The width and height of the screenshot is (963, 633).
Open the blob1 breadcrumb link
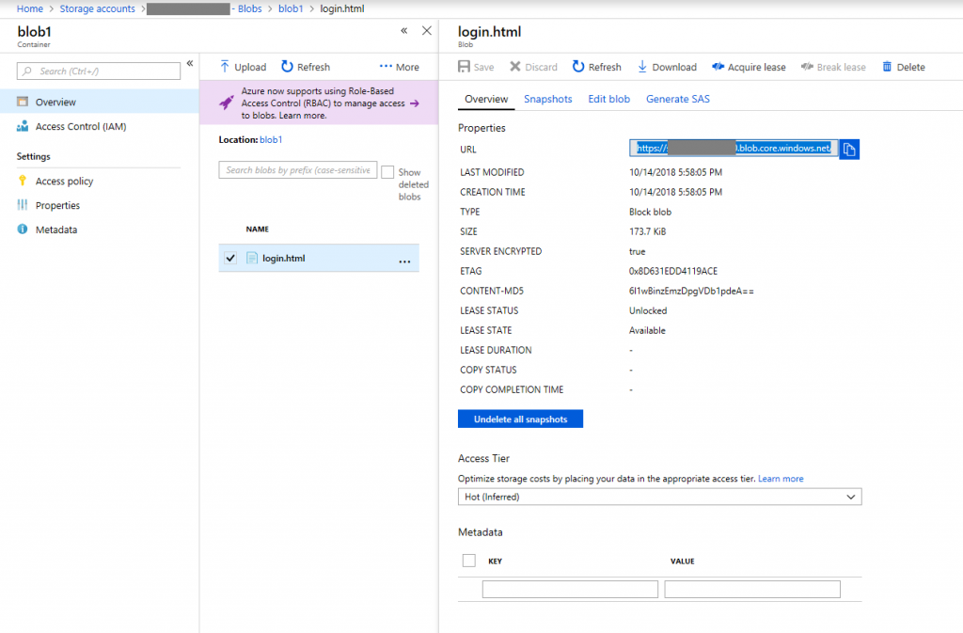tap(291, 8)
